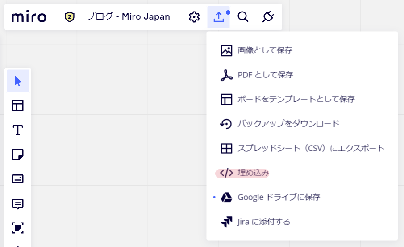Click the miro logo
404x247 pixels.
point(29,17)
